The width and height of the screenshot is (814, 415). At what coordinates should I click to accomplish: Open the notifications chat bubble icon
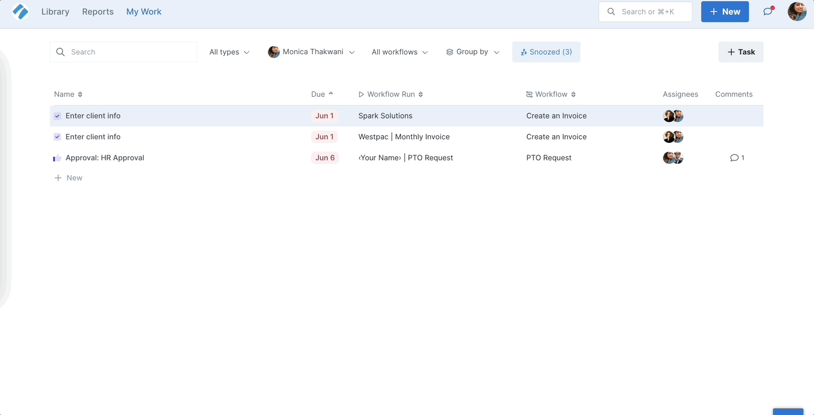768,12
